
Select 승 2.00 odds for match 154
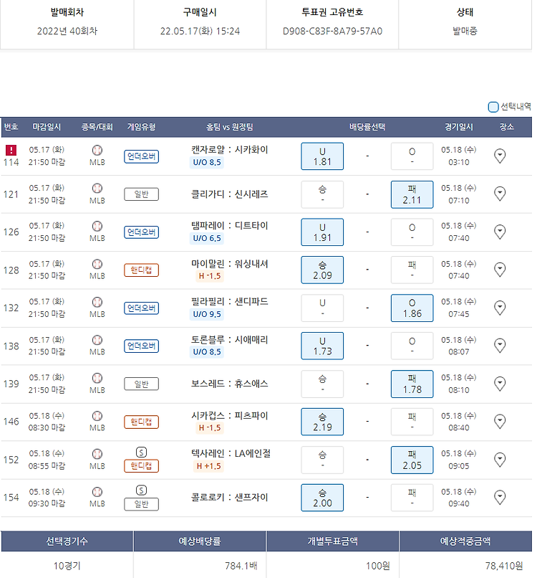point(322,498)
